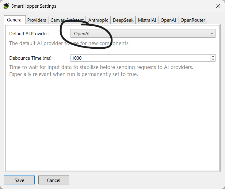
Task: Click the 'The default AI provider to use' description
Action: pos(69,43)
